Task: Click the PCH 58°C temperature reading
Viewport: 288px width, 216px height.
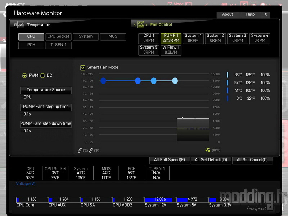Action: click(x=131, y=173)
